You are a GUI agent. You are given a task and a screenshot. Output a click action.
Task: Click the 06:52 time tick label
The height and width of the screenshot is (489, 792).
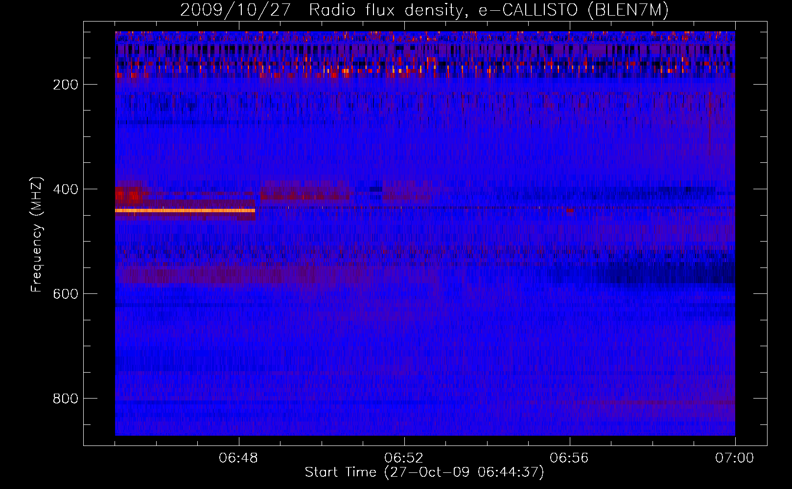(x=404, y=458)
